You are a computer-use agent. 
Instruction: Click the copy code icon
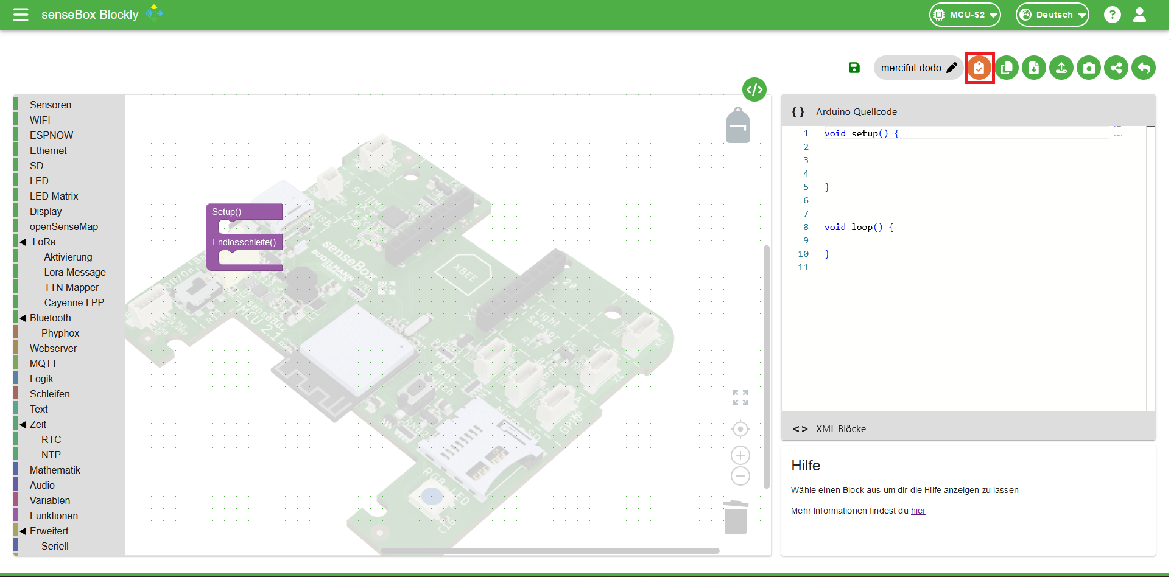click(x=1007, y=68)
